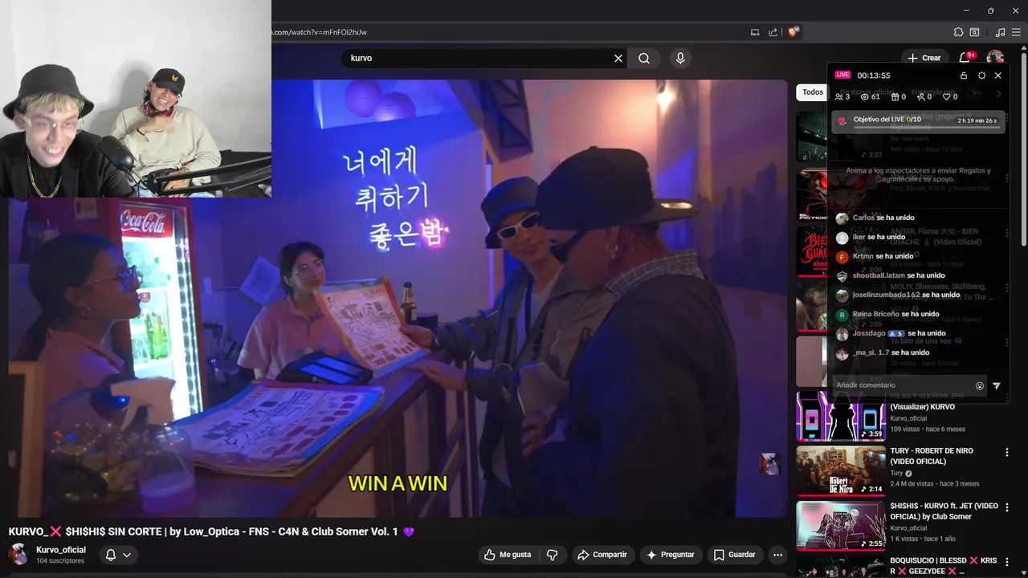The image size is (1028, 578).
Task: Click the Brave Shields lion icon
Action: click(x=793, y=32)
